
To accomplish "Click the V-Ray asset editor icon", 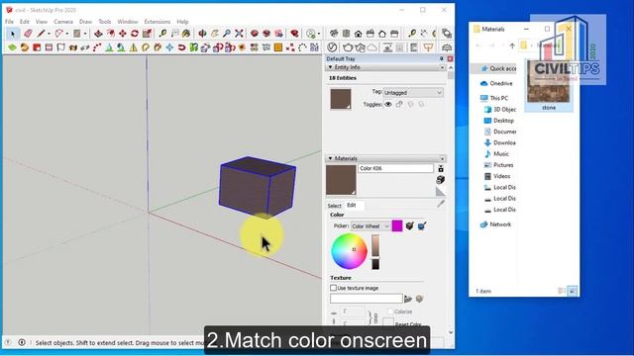I will pos(332,47).
